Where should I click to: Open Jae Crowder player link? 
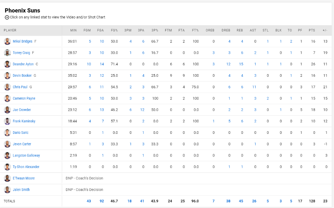pos(22,110)
